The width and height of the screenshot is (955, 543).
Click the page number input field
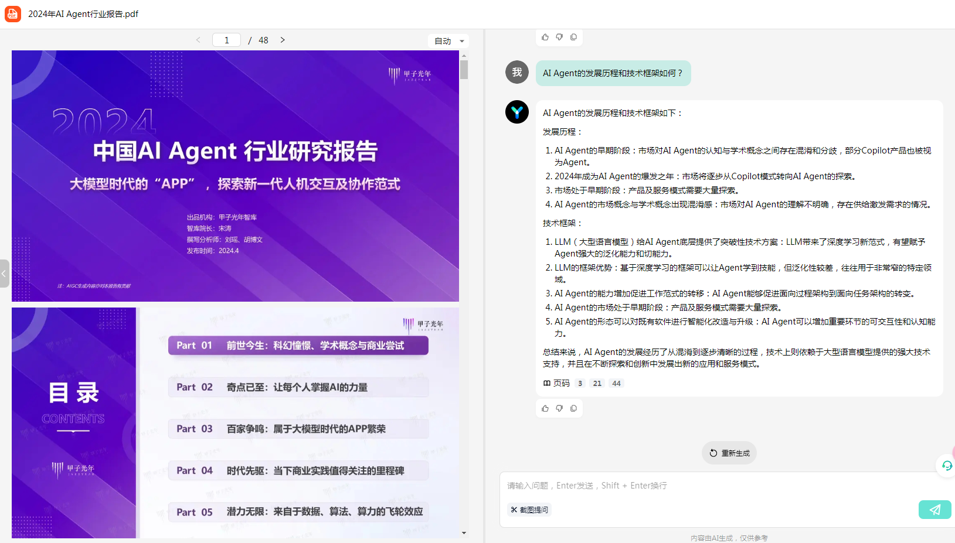coord(227,40)
